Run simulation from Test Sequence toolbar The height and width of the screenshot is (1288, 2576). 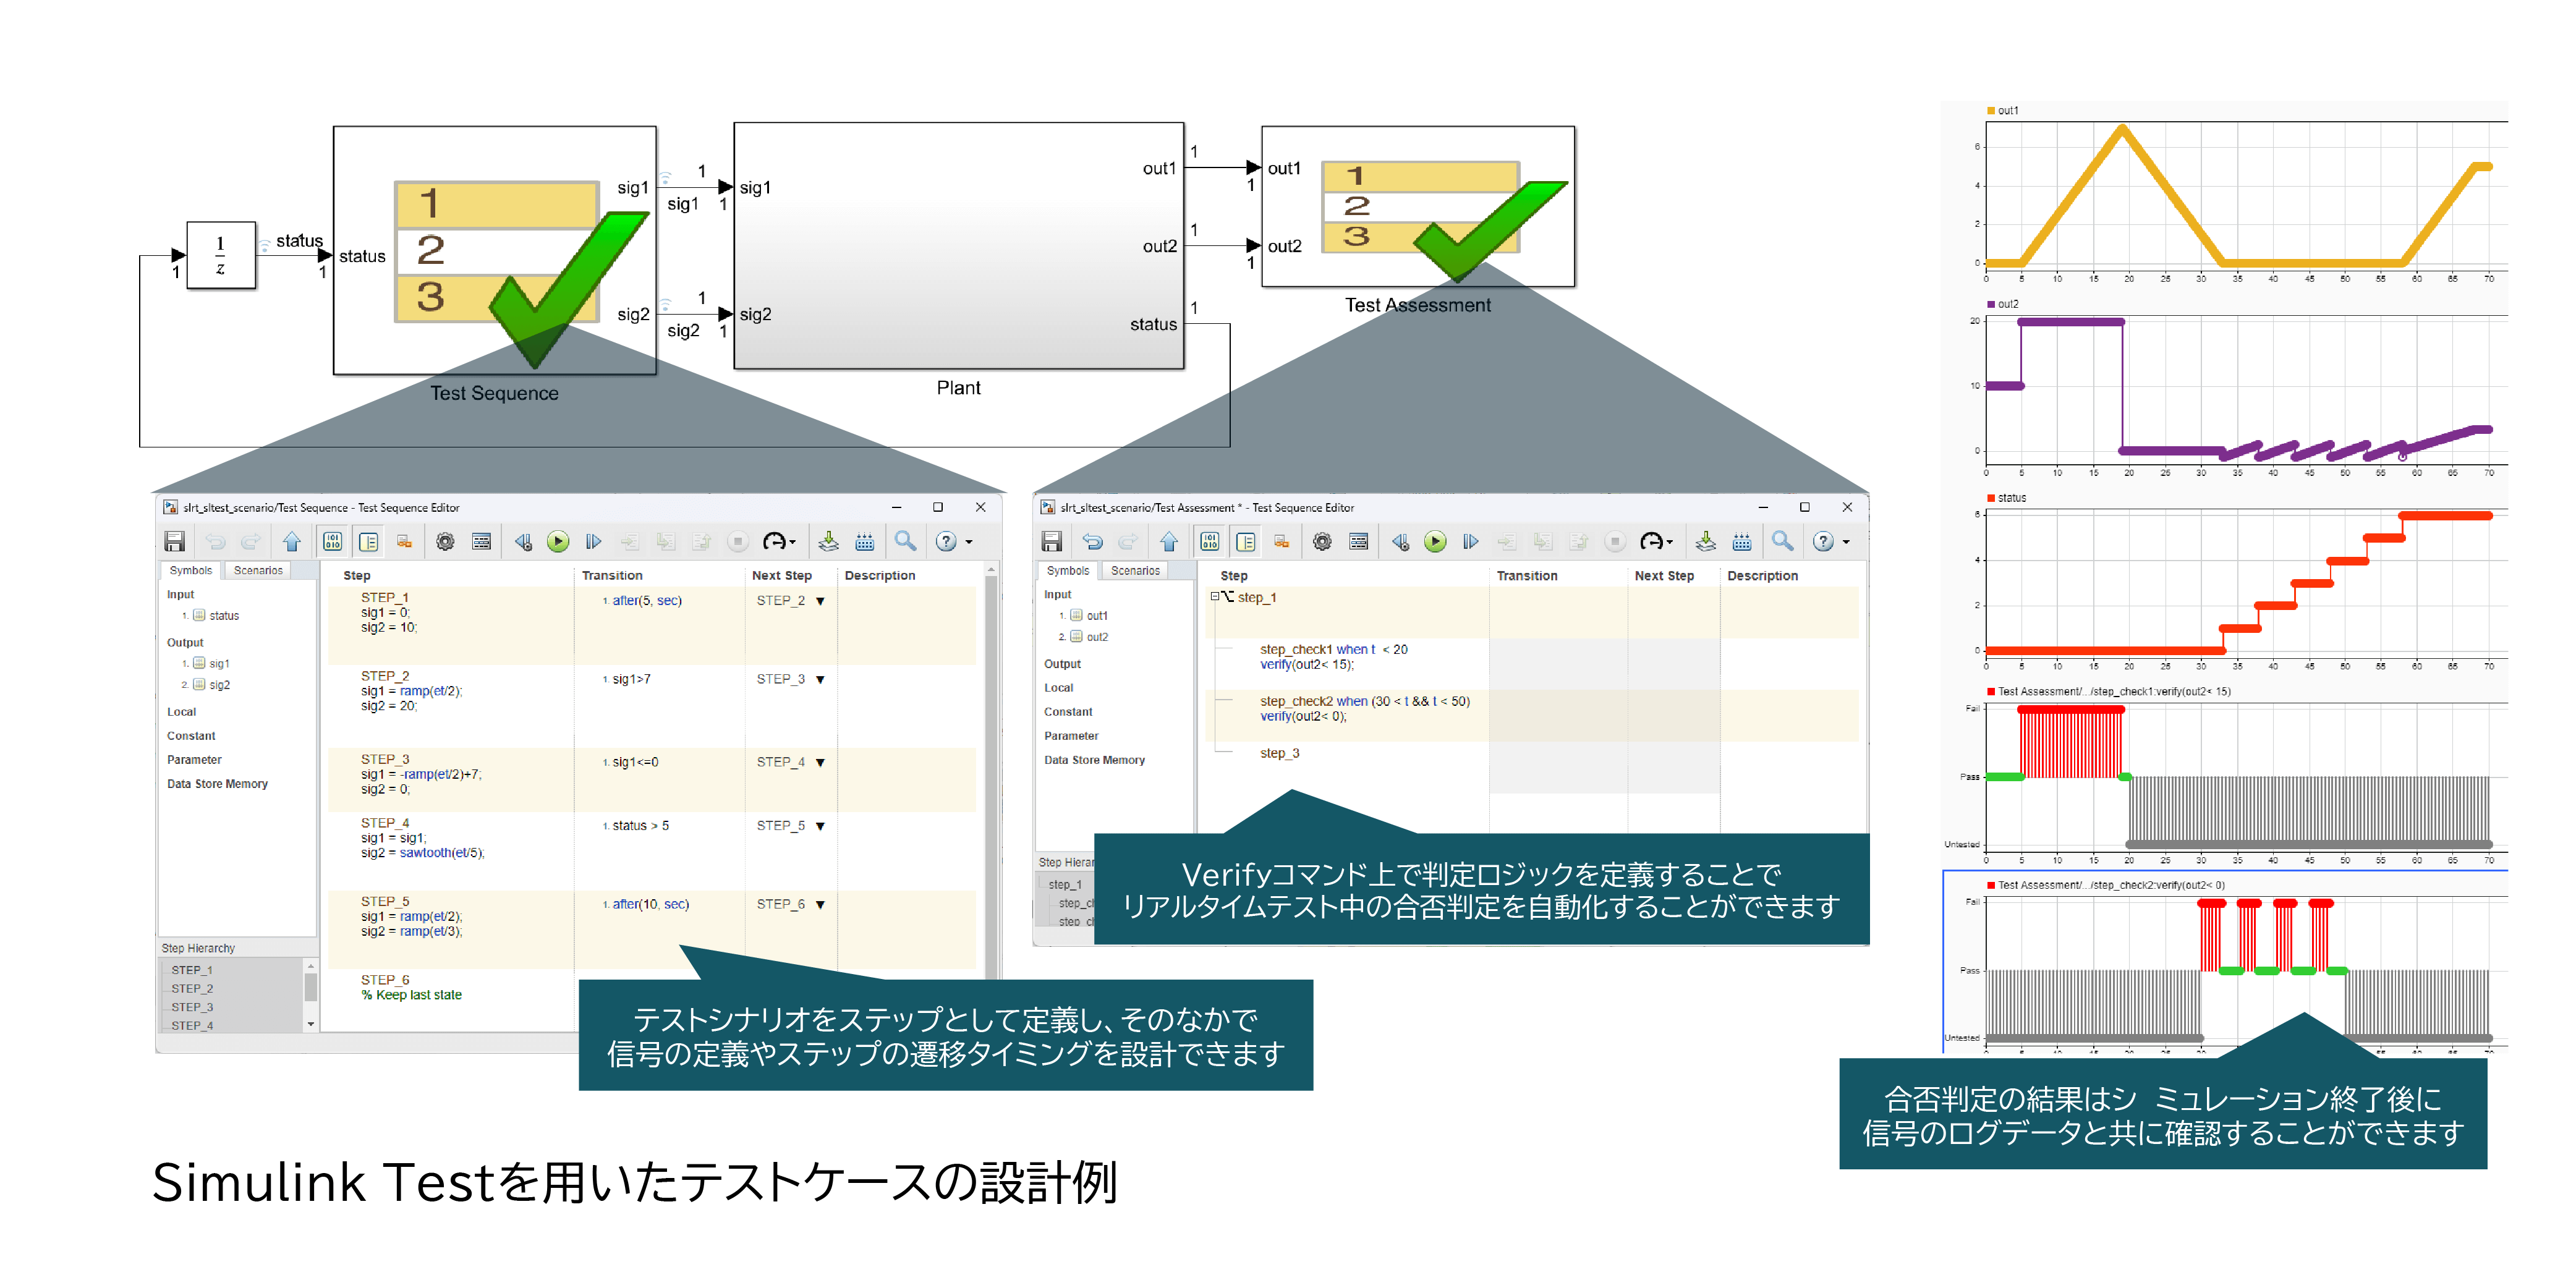(558, 541)
